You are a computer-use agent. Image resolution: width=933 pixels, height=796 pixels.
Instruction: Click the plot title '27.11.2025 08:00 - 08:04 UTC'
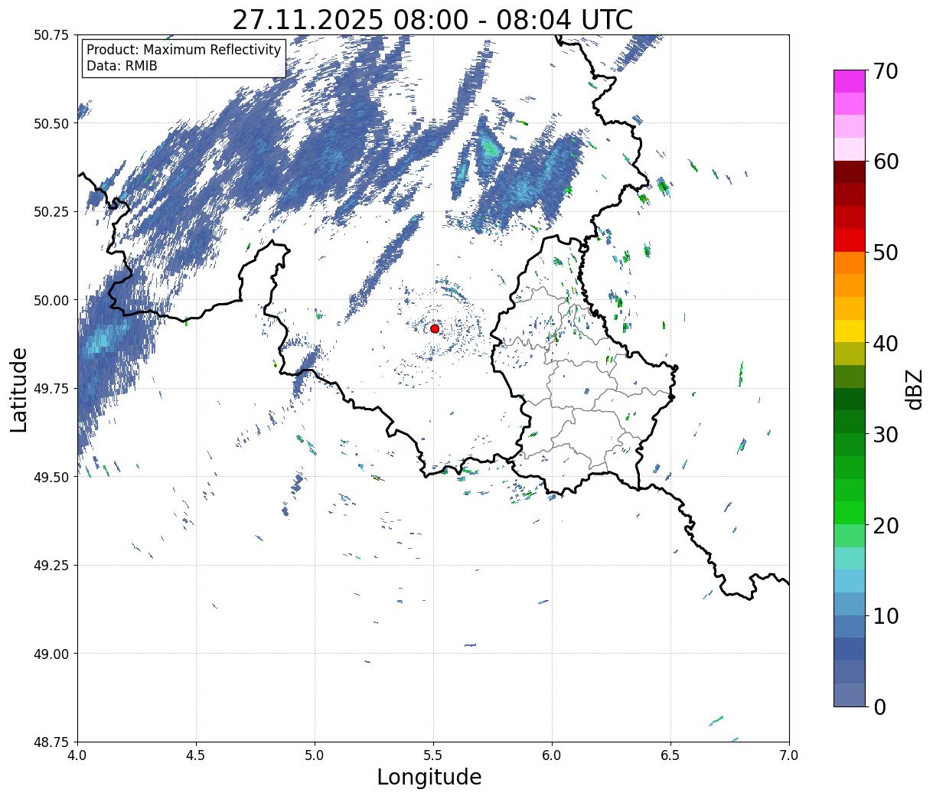[432, 19]
